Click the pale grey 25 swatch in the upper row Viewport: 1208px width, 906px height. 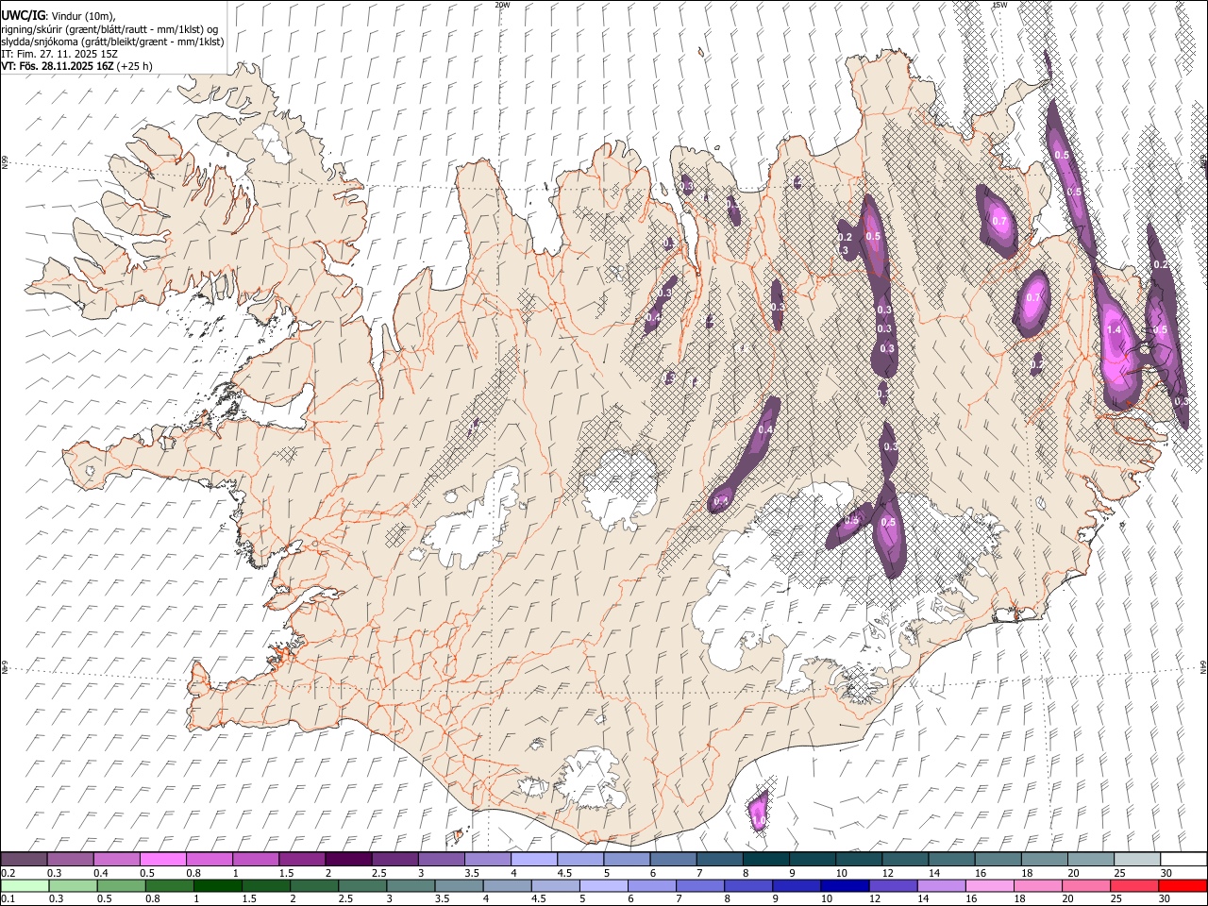[1136, 859]
